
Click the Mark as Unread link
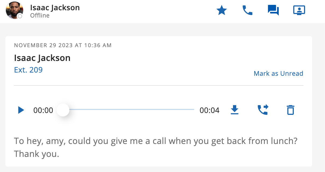click(278, 74)
